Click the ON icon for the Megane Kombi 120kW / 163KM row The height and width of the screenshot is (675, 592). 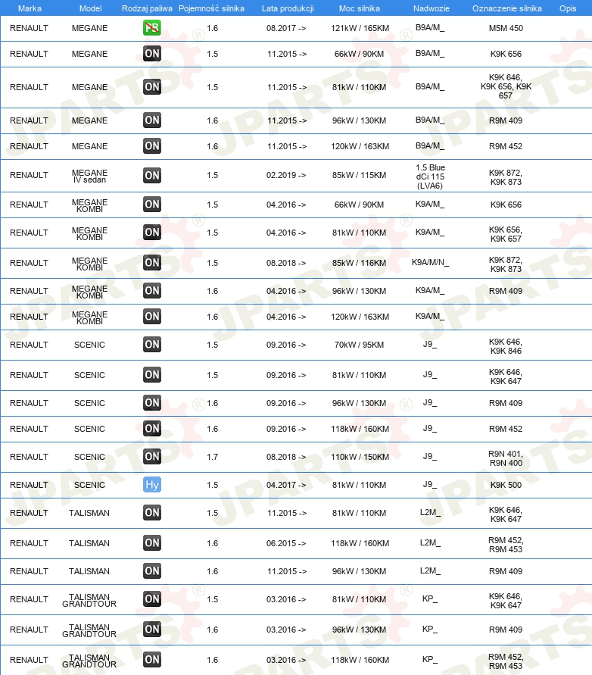tap(152, 317)
